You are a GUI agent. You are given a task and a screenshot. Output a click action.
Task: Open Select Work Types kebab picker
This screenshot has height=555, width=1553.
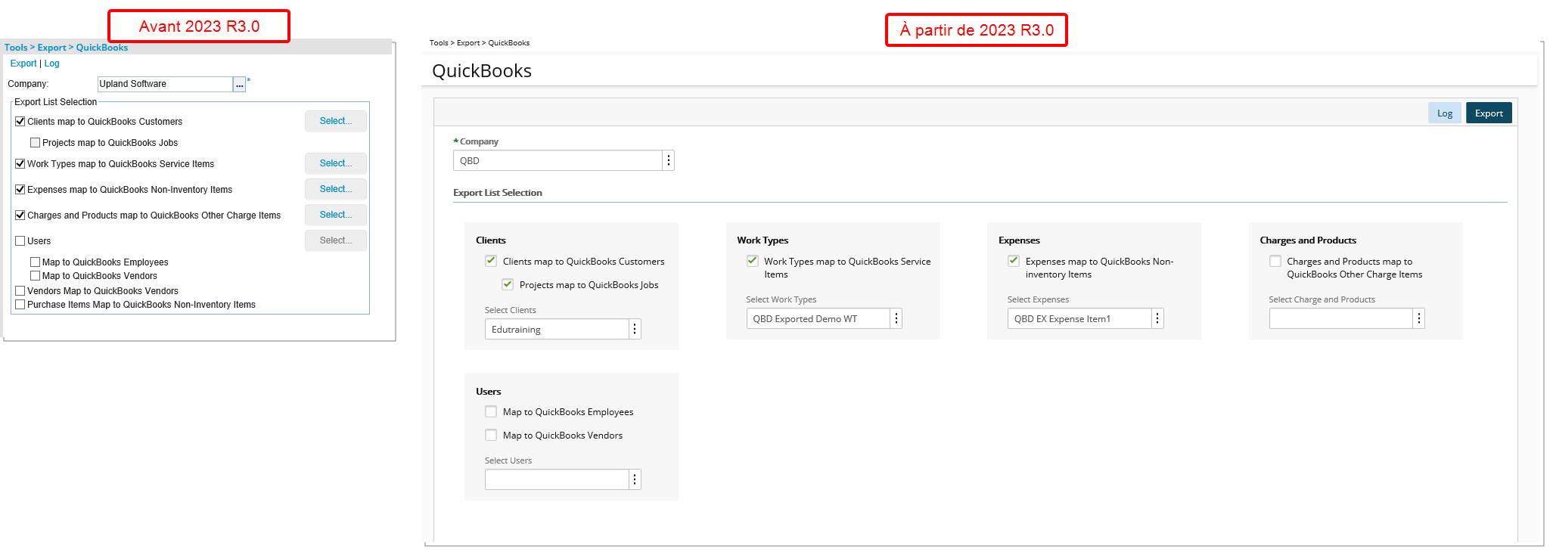(896, 318)
